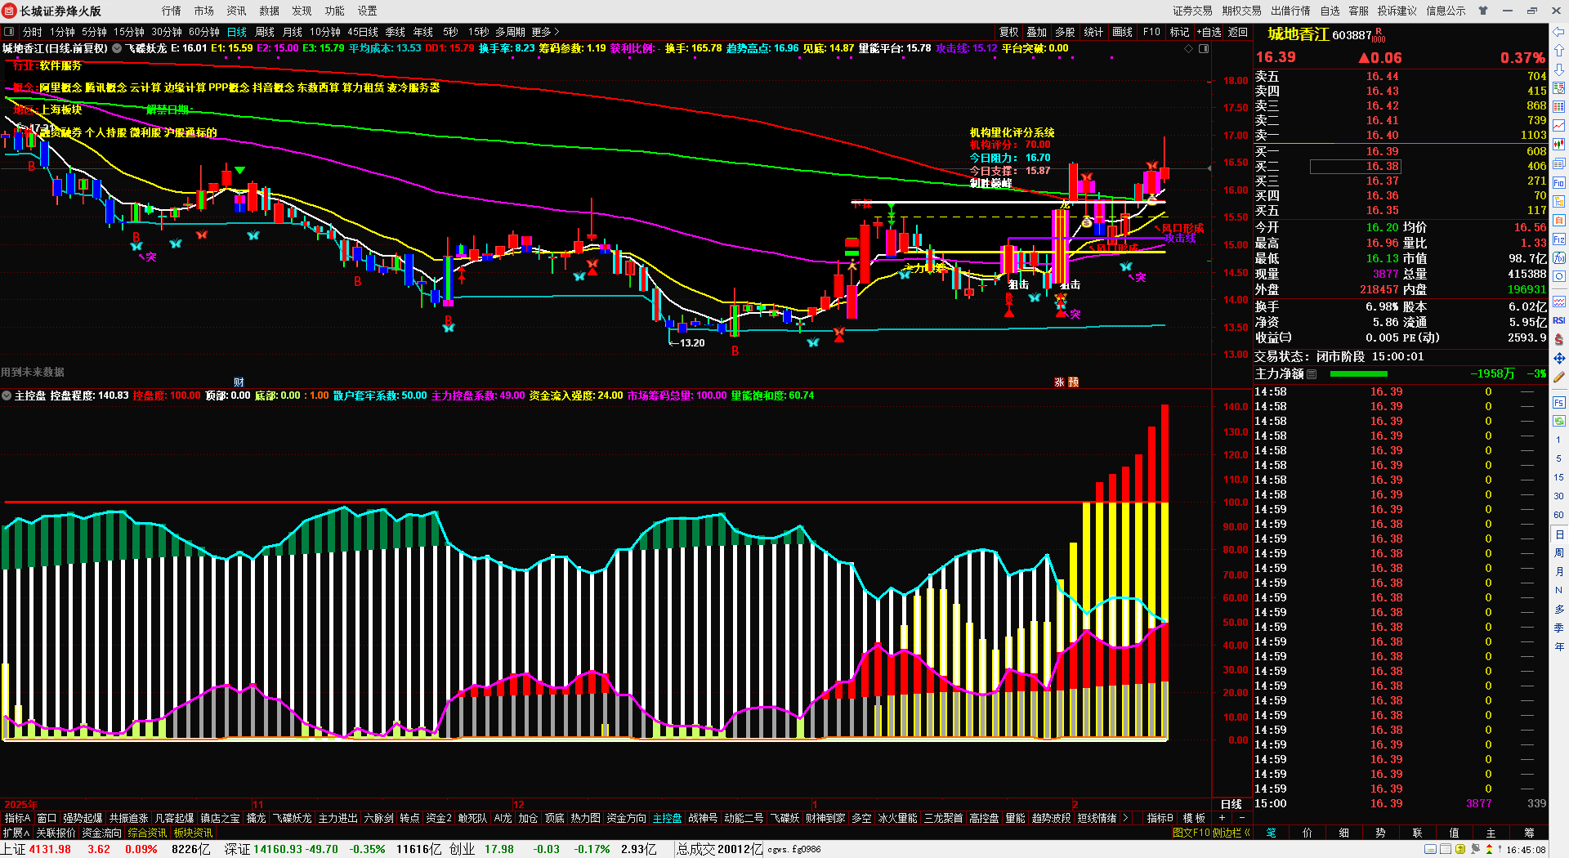Click the gear icon beside 城地香江 chart title

[117, 49]
